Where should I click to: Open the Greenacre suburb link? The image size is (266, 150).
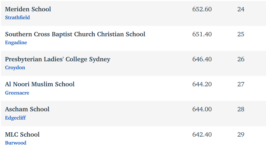pos(17,93)
